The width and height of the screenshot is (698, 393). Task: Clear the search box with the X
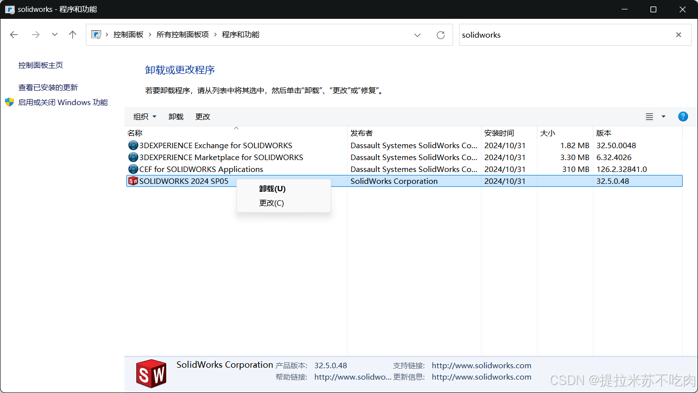[x=679, y=35]
